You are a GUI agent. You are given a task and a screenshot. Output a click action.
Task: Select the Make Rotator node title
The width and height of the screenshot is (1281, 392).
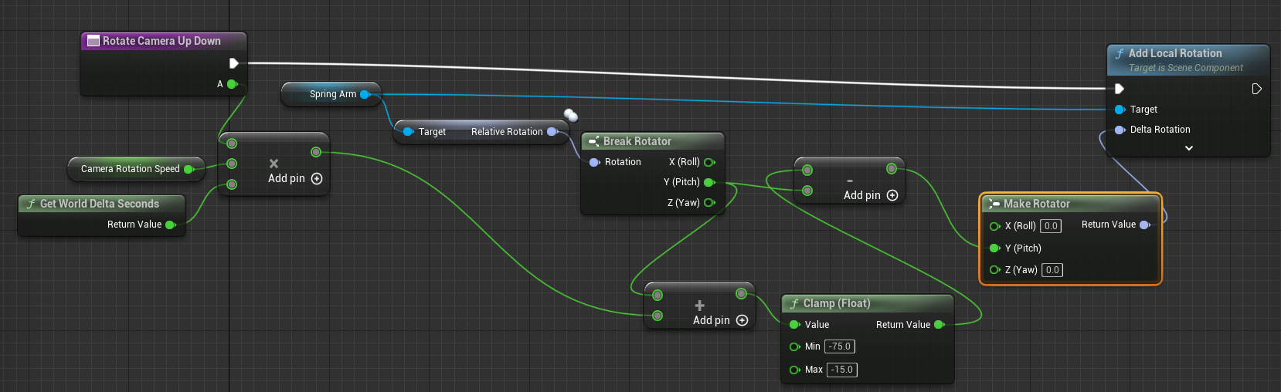click(x=1036, y=204)
